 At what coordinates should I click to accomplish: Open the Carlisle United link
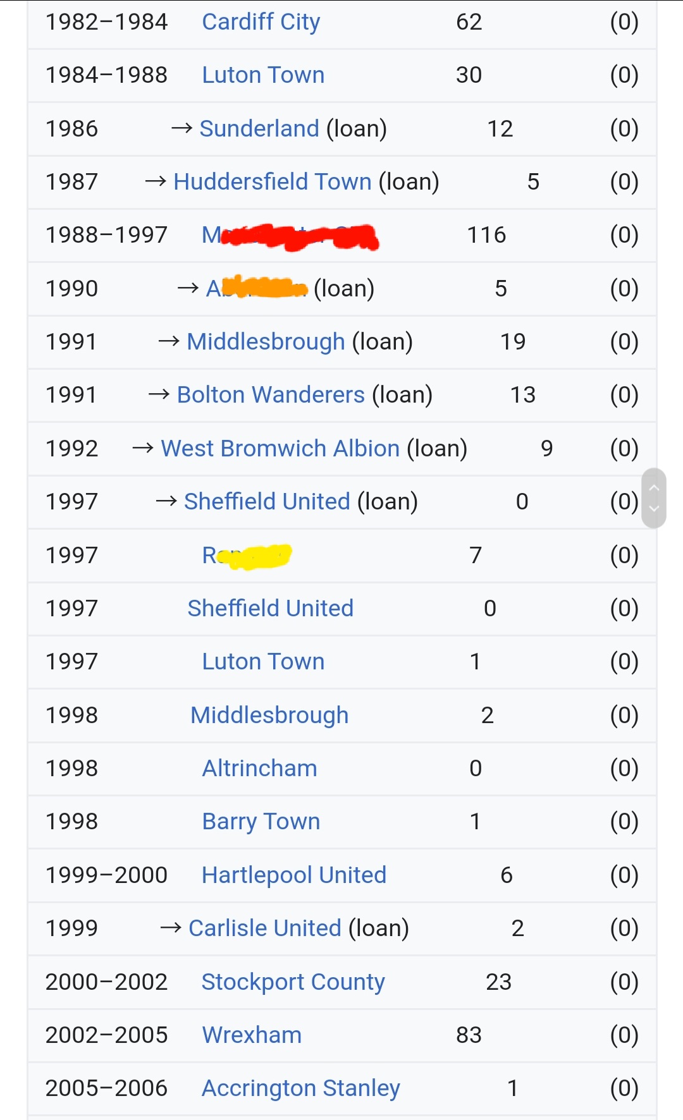point(265,928)
